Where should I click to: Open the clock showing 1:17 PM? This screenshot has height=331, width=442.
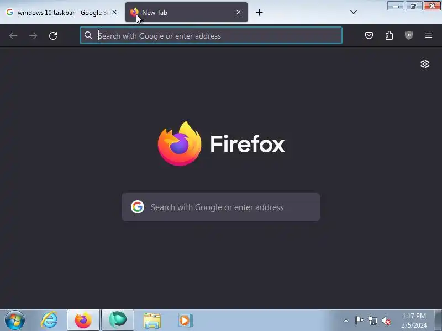click(x=414, y=321)
